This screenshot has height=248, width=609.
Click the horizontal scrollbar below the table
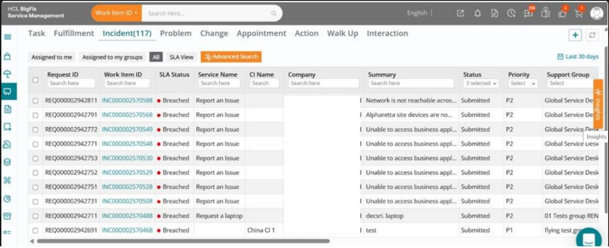pos(183,241)
